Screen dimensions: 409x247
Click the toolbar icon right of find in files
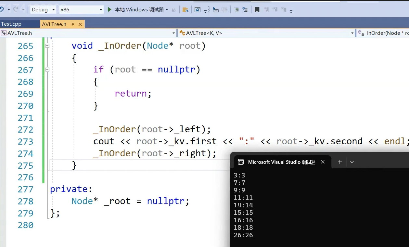click(198, 10)
